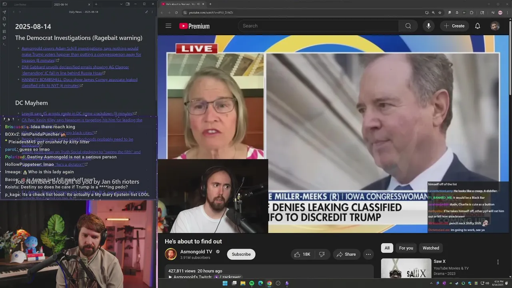Click the Saw X suggestion title
This screenshot has height=288, width=512.
pyautogui.click(x=439, y=262)
